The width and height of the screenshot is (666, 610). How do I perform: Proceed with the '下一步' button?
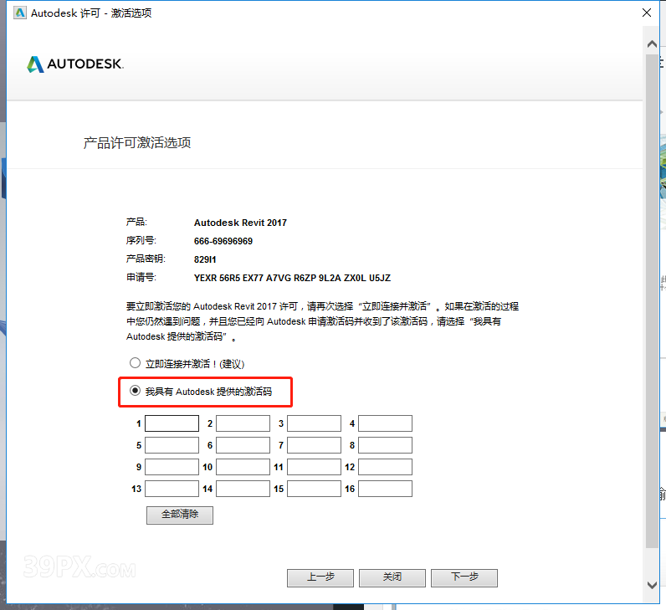(x=464, y=577)
